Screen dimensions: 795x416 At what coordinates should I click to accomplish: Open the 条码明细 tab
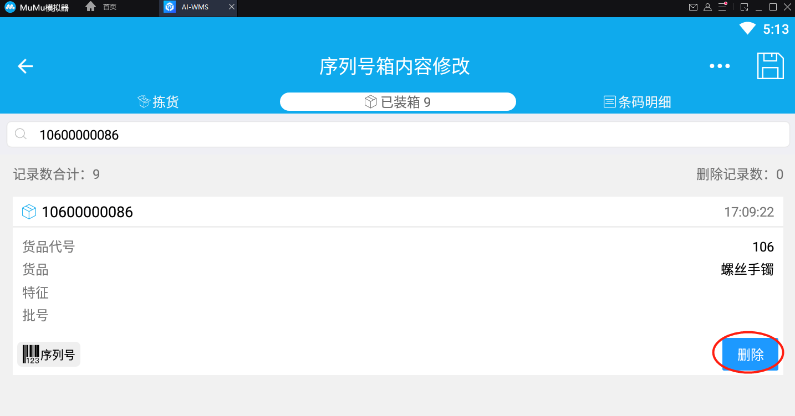[638, 102]
